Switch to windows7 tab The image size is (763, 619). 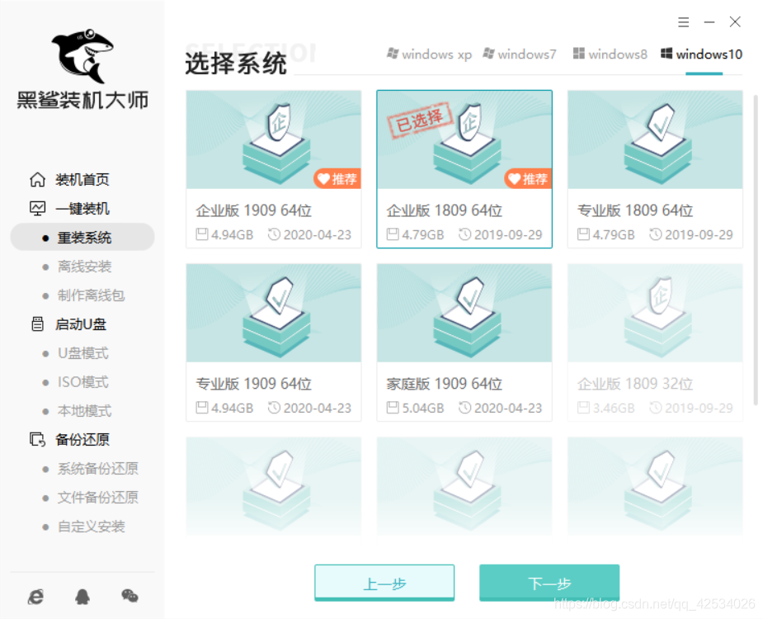(519, 54)
